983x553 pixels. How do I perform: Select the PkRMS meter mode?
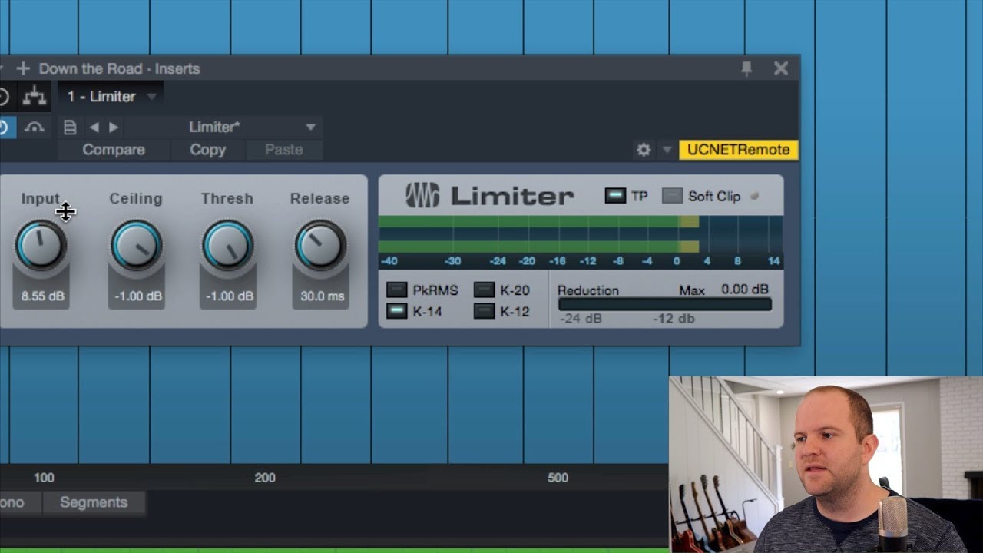point(396,290)
